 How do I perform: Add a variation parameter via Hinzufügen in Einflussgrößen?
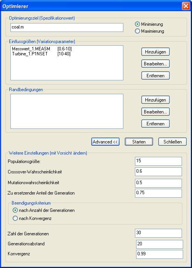tap(155, 52)
